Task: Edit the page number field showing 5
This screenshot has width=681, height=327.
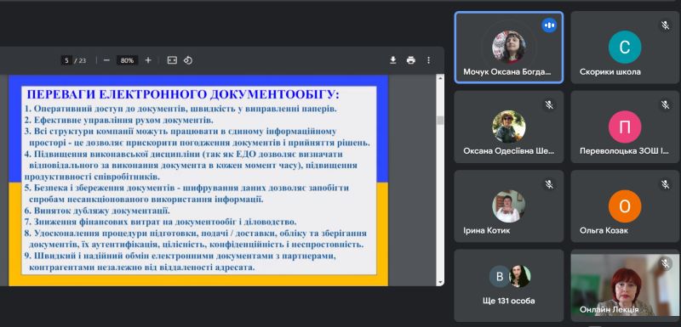Action: coord(66,60)
